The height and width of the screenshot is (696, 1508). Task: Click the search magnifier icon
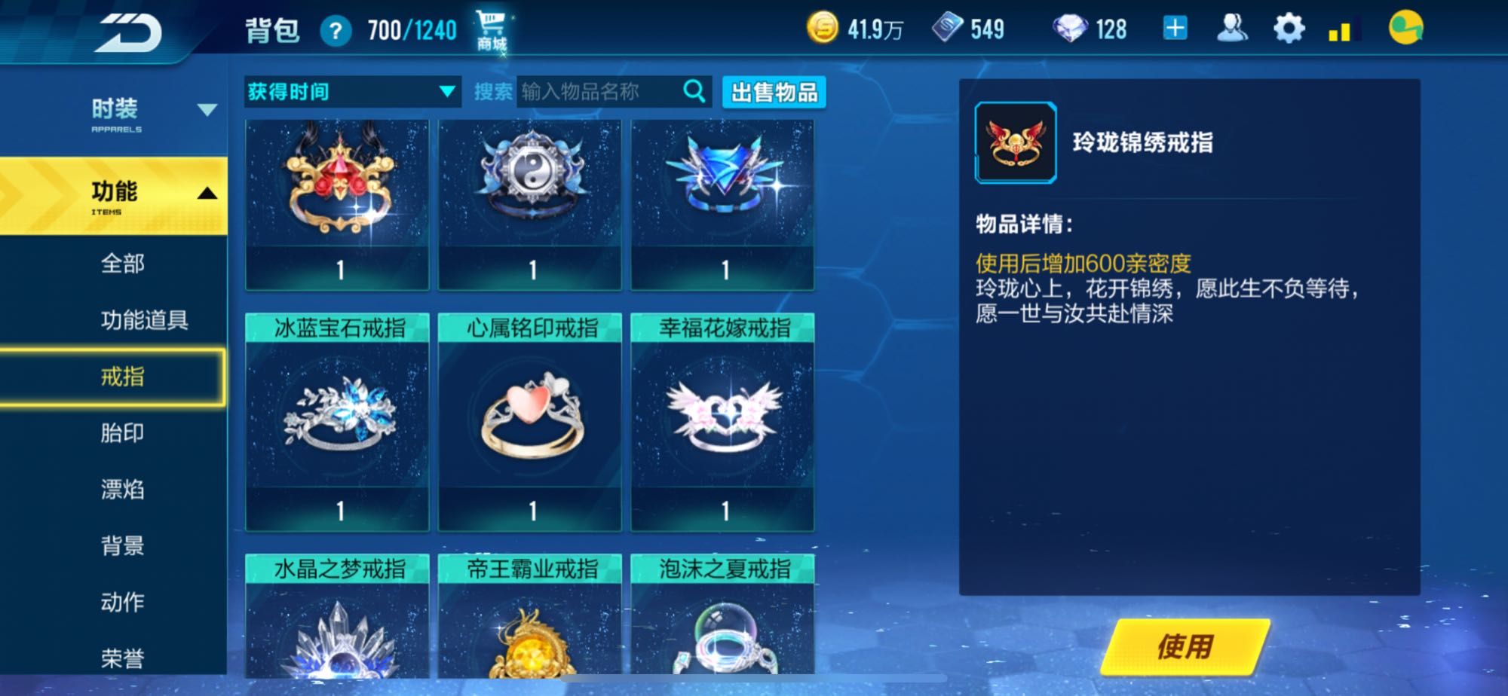click(694, 92)
